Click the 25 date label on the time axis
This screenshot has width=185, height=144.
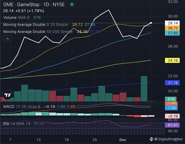pos(95,140)
